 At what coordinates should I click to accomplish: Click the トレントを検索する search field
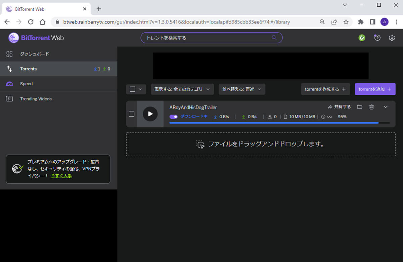click(x=212, y=38)
